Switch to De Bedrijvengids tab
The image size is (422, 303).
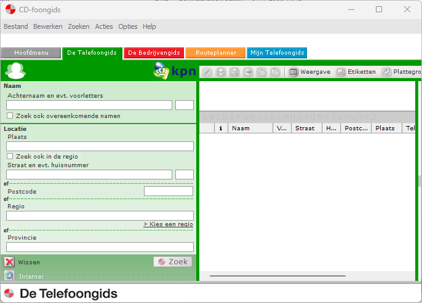click(154, 53)
